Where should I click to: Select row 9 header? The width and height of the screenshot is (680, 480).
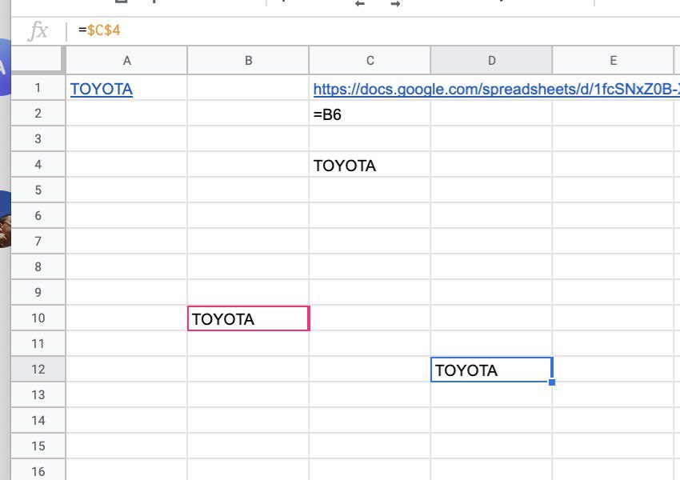click(x=38, y=293)
